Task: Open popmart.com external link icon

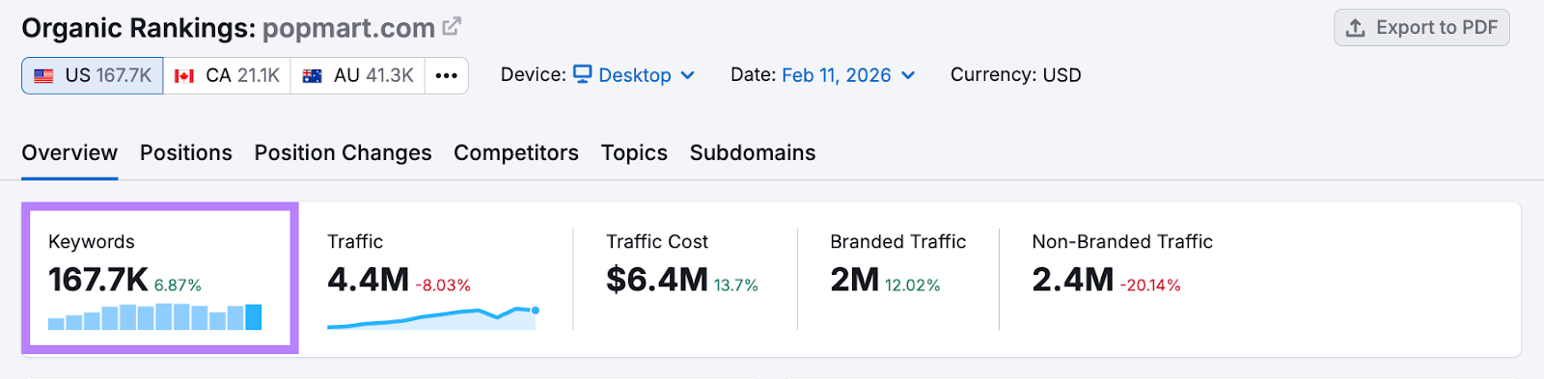Action: tap(452, 27)
